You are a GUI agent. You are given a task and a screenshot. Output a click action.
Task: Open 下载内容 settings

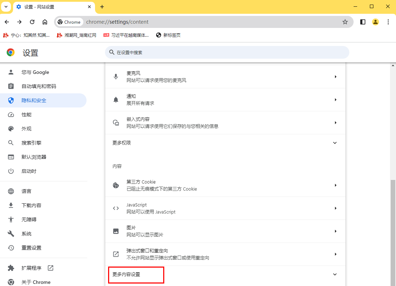pos(43,205)
